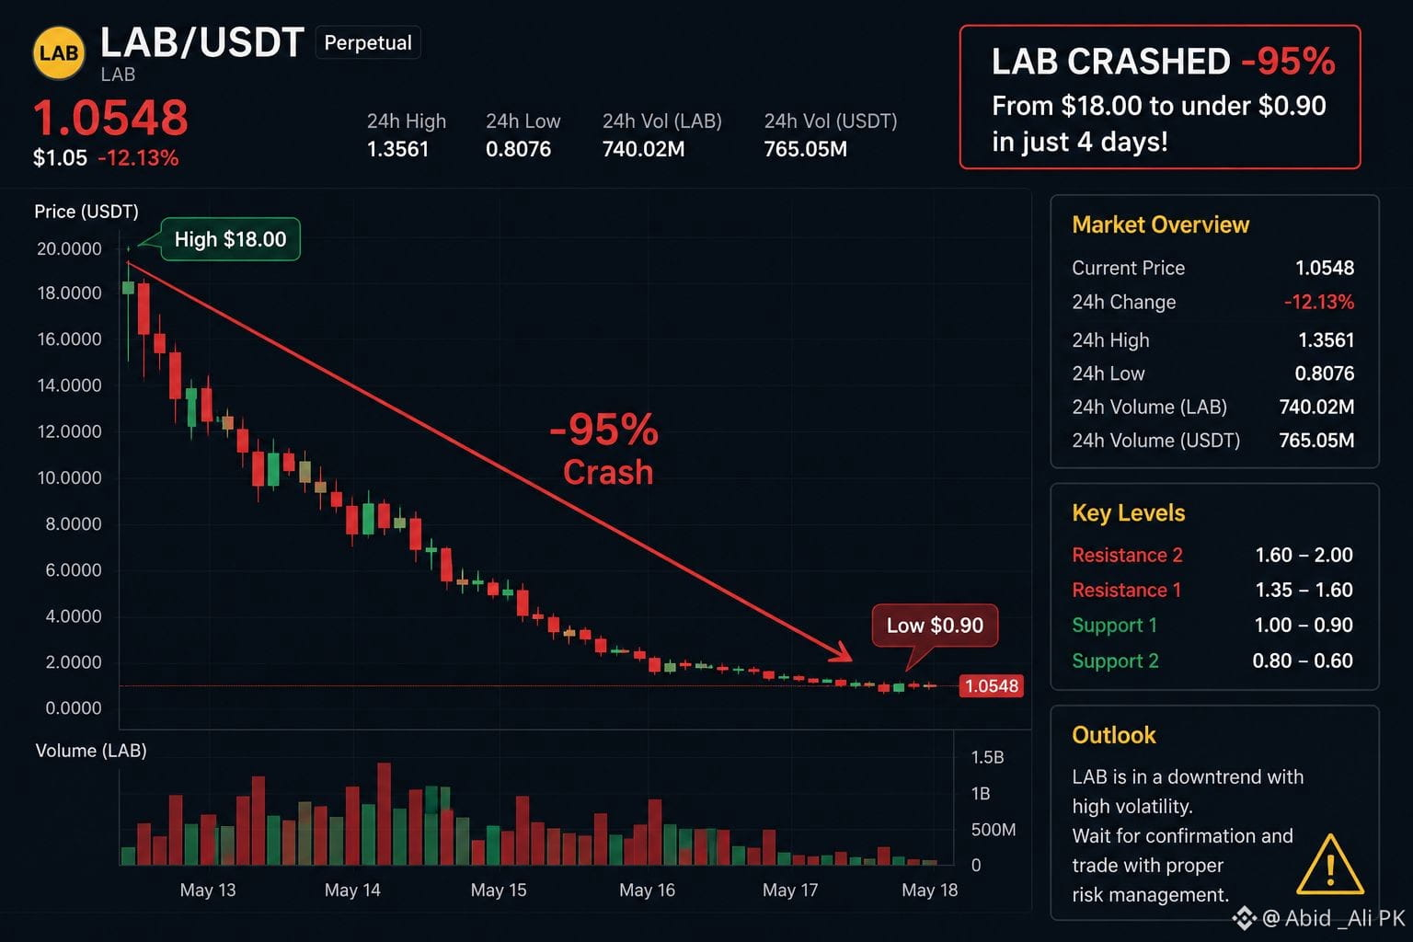Click the Market Overview heading
The width and height of the screenshot is (1413, 942).
click(x=1160, y=225)
